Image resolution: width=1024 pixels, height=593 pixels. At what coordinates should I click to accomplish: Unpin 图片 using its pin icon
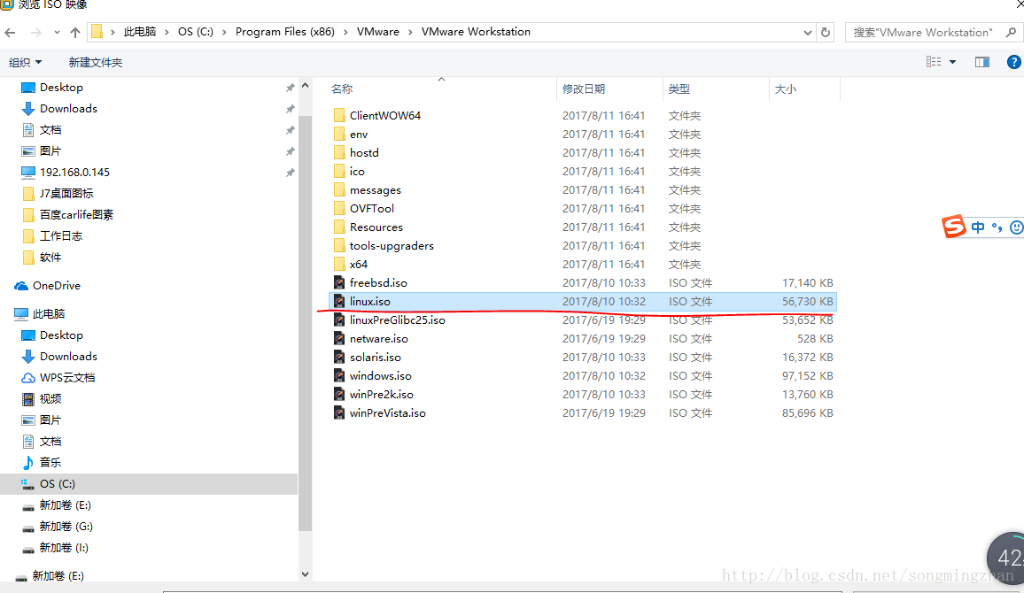point(290,151)
